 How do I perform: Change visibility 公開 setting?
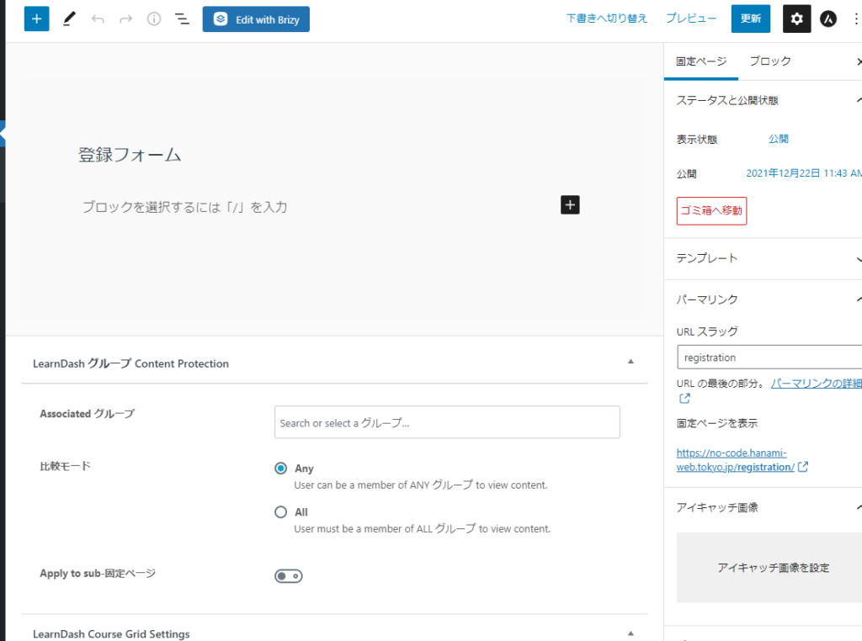(778, 139)
